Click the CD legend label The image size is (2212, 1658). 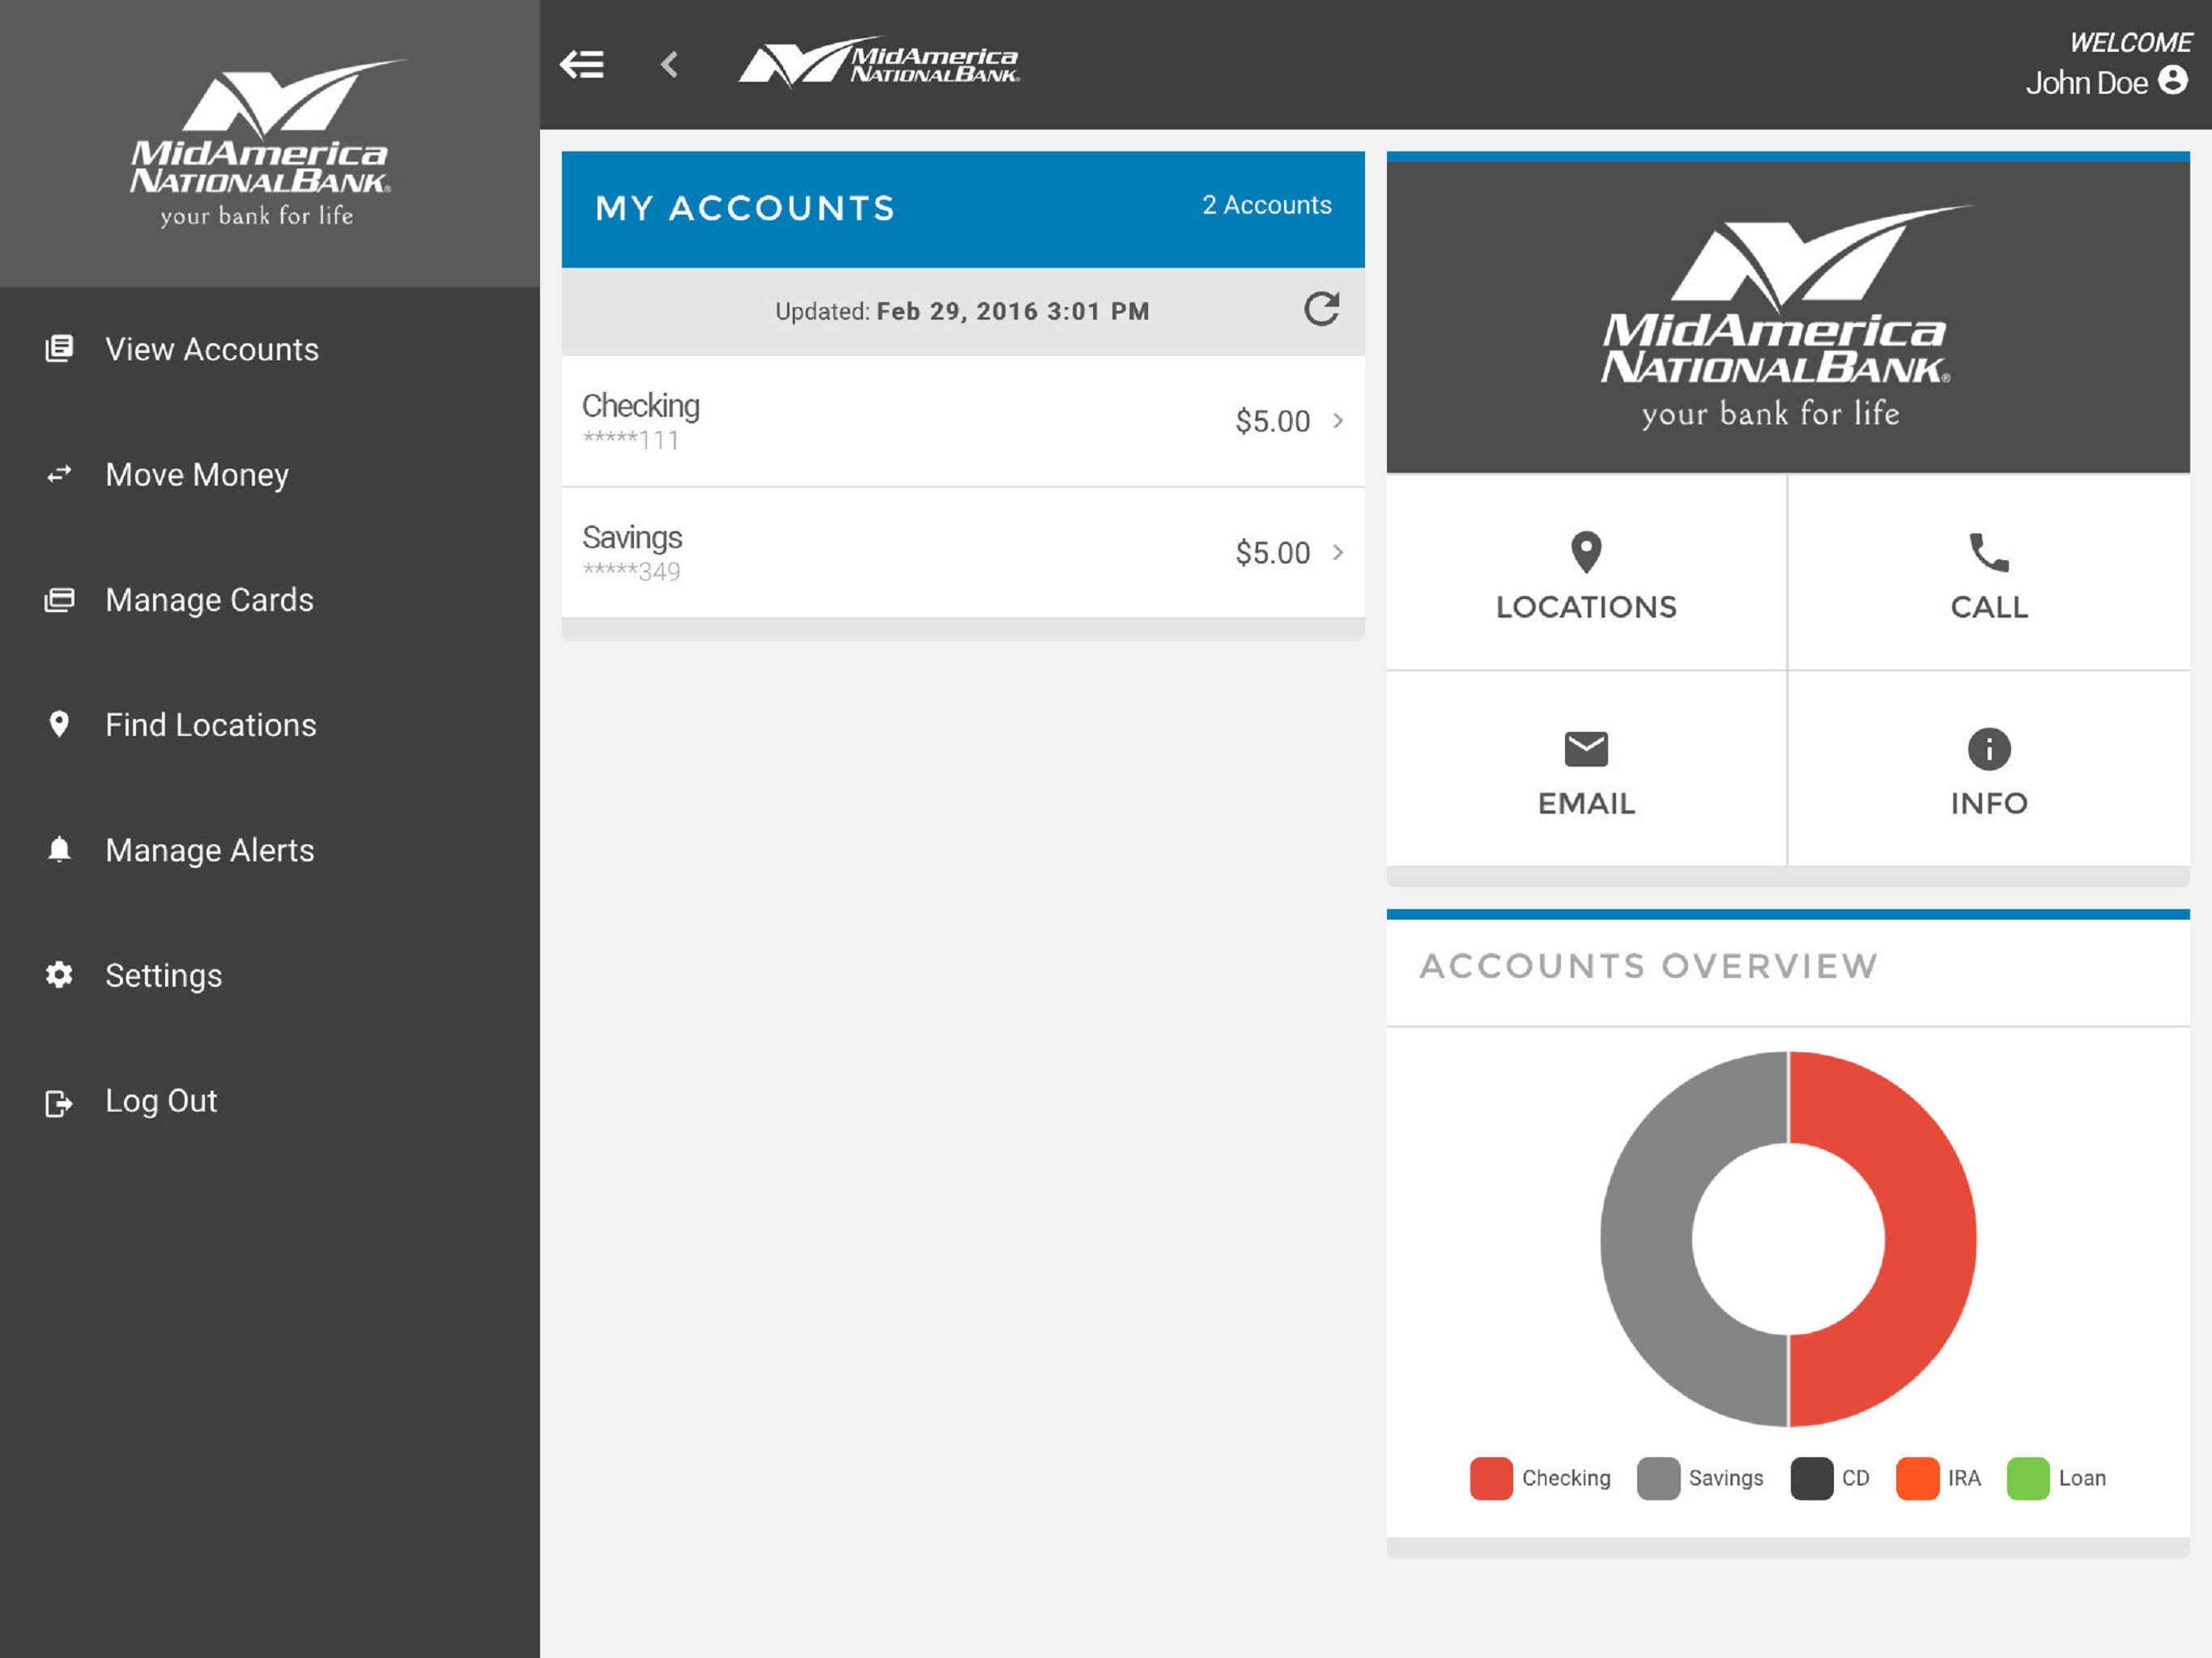pyautogui.click(x=1854, y=1478)
